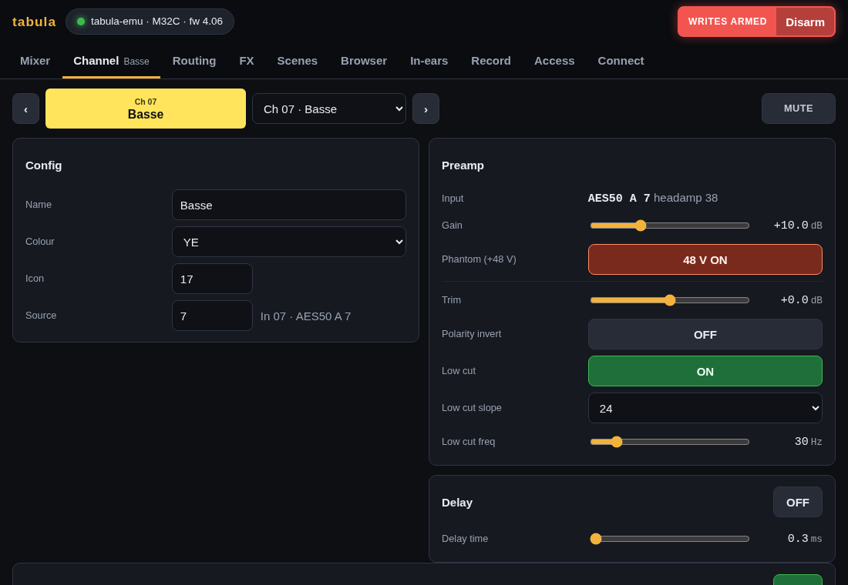Click the Source number field showing 7
Viewport: 848px width, 585px height.
click(212, 316)
